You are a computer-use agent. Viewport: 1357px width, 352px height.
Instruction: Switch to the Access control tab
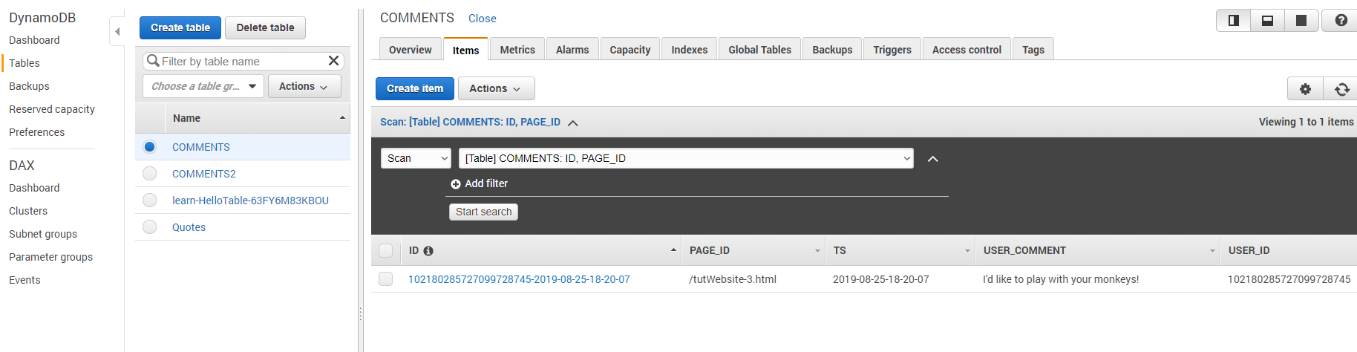tap(967, 50)
